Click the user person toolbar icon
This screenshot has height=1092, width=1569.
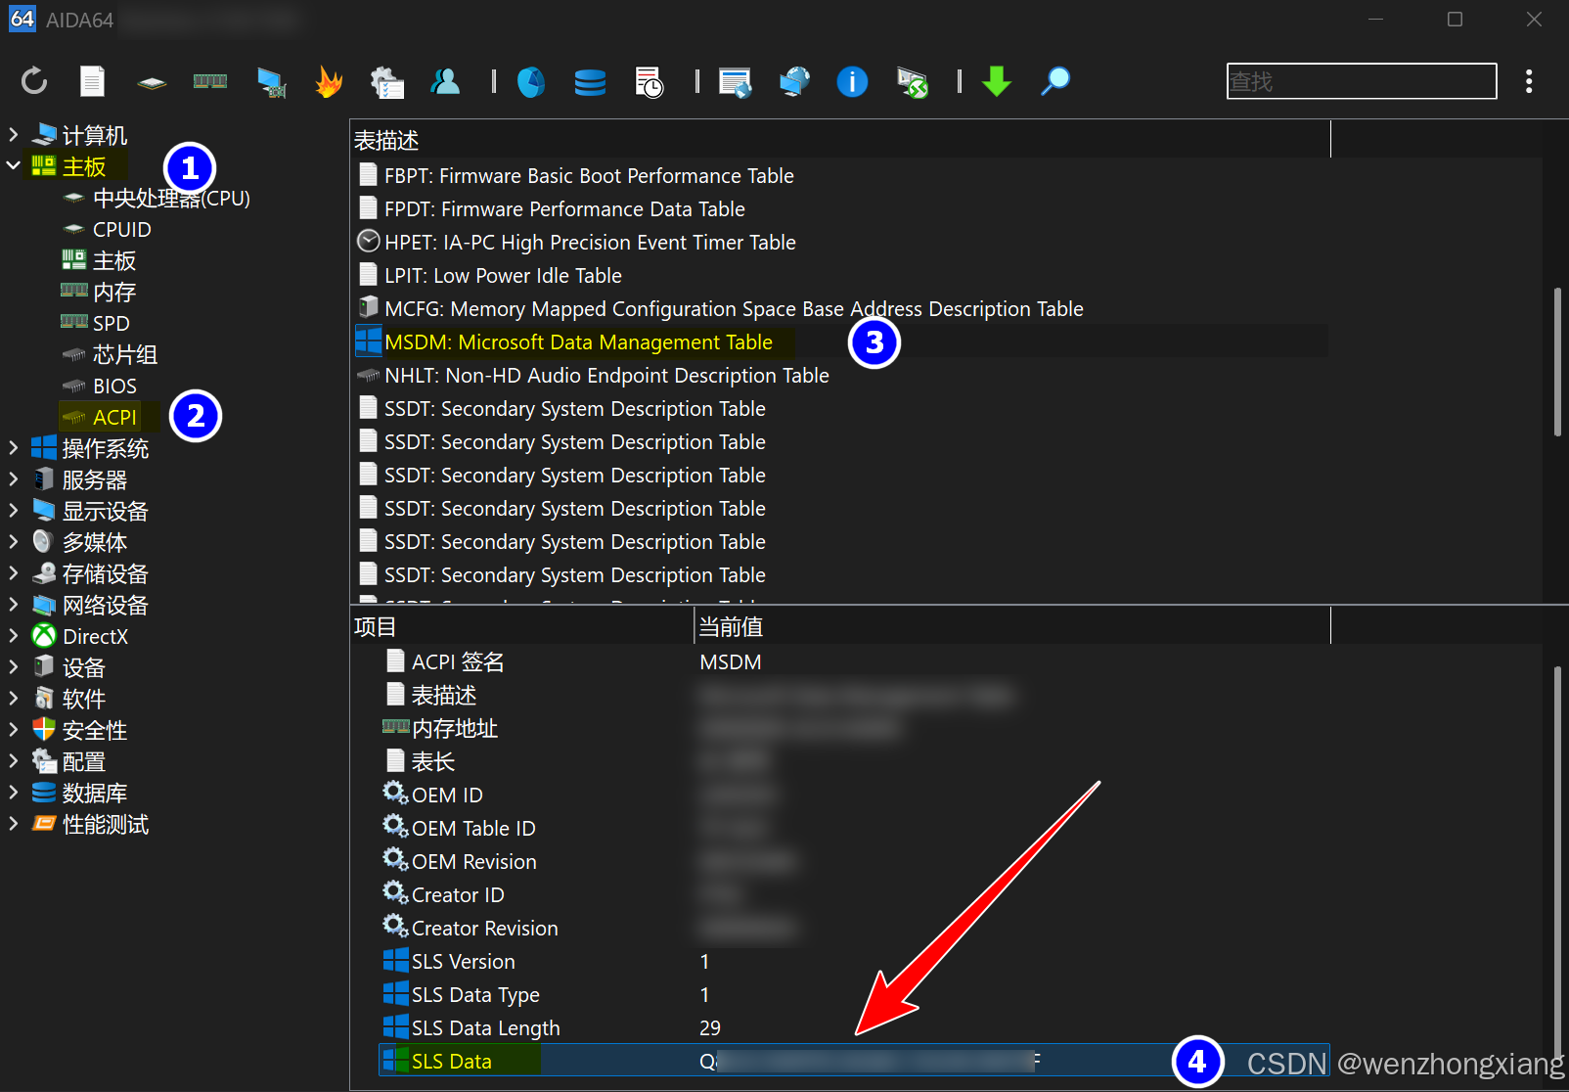(x=445, y=81)
